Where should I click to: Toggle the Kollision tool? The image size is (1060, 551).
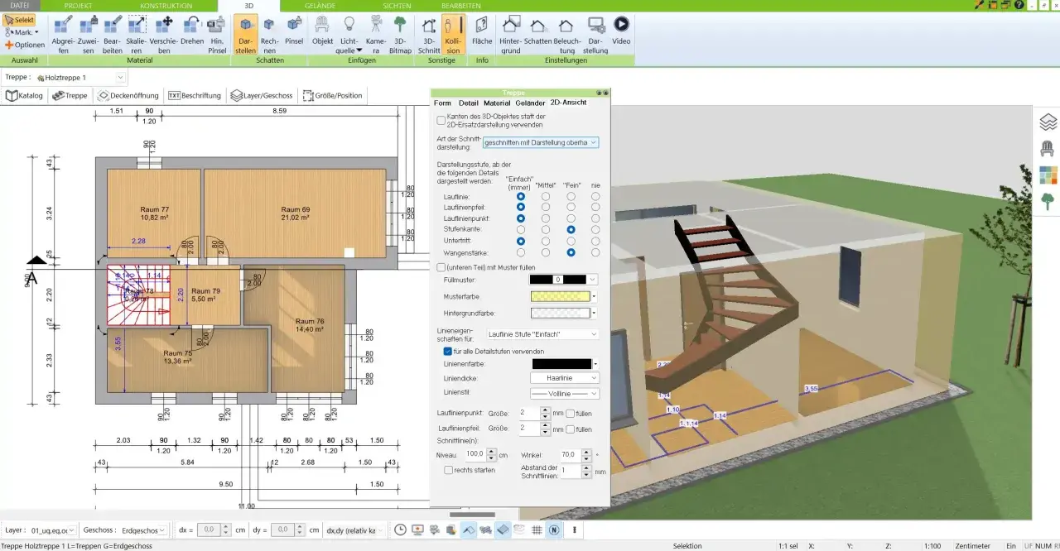click(453, 35)
